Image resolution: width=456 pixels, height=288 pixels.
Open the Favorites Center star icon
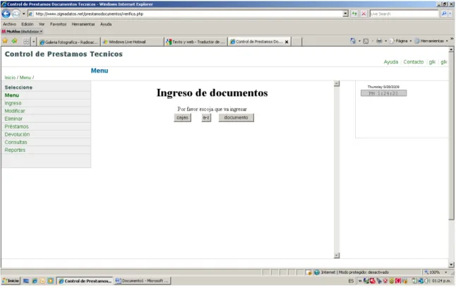tap(5, 42)
